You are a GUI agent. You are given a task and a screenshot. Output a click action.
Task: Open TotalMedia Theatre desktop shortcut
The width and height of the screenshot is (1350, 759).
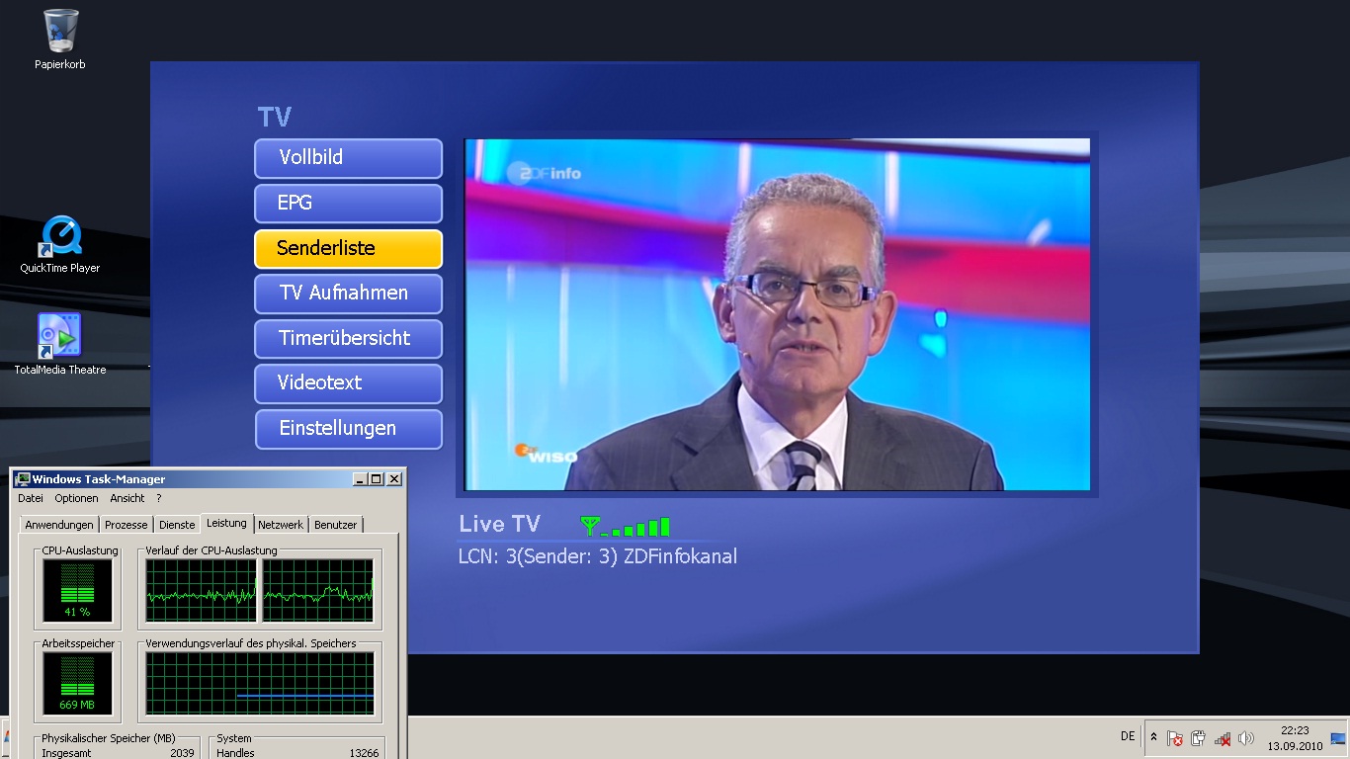60,344
